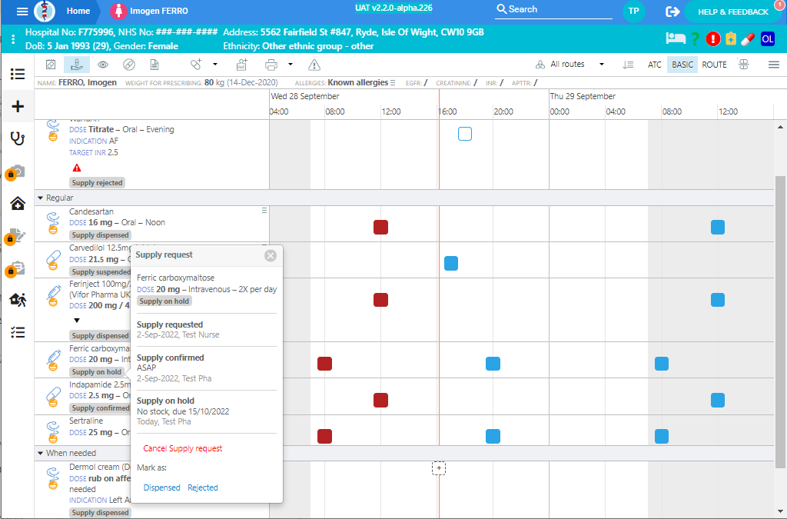Focus the Search field
The height and width of the screenshot is (519, 787).
pyautogui.click(x=553, y=9)
